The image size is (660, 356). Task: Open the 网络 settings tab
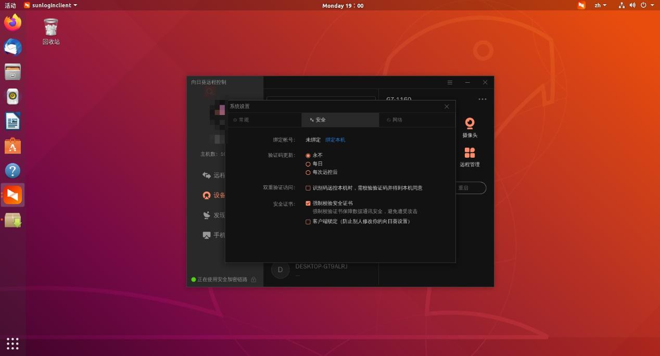coord(417,120)
